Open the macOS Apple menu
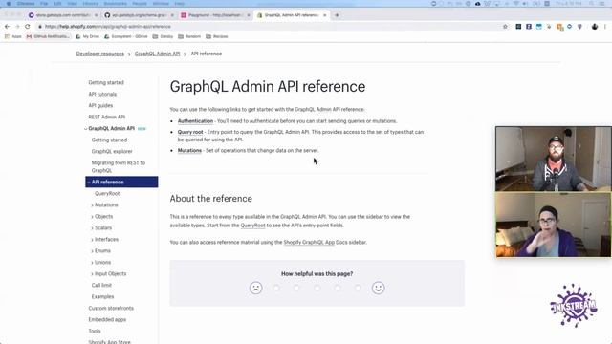The width and height of the screenshot is (612, 344). 9,4
